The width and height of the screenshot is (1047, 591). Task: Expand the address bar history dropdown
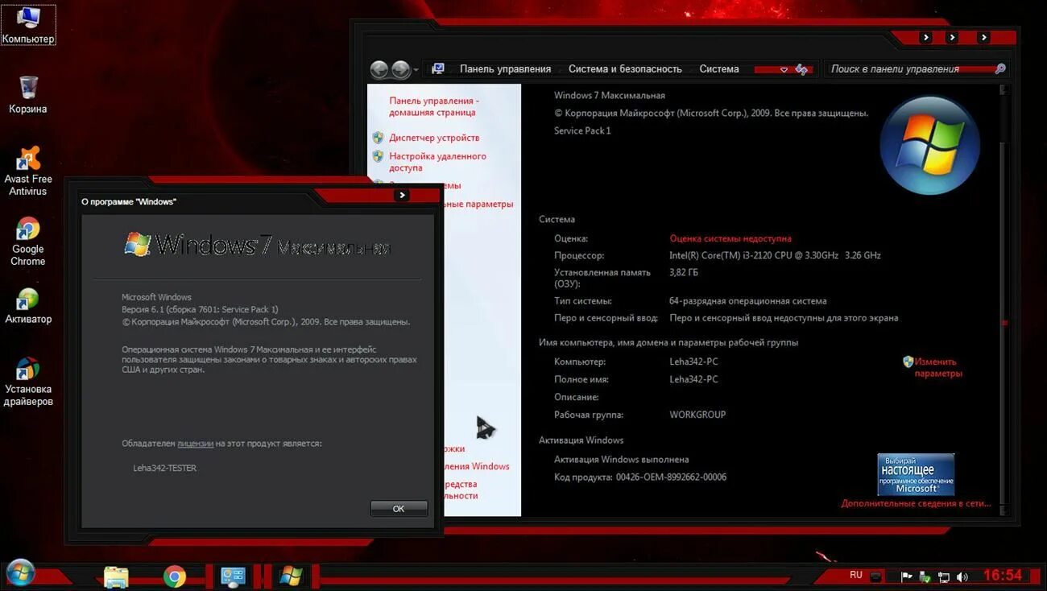coord(784,70)
